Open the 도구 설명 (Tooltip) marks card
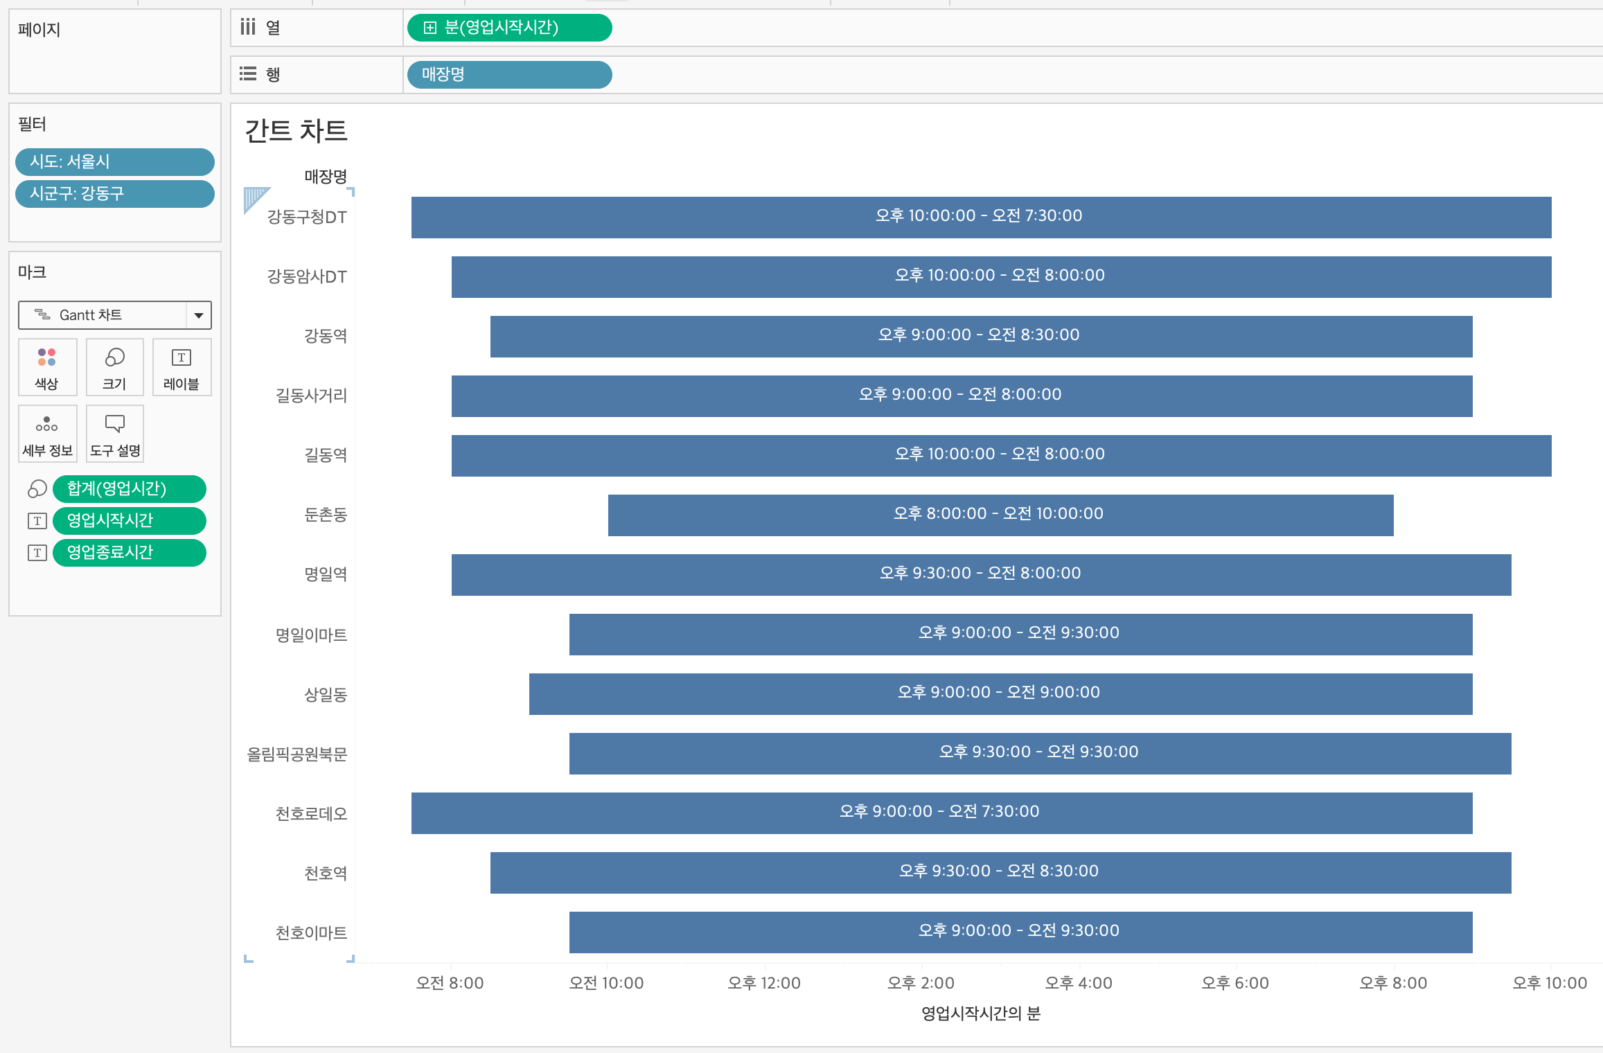The height and width of the screenshot is (1053, 1603). pos(114,434)
